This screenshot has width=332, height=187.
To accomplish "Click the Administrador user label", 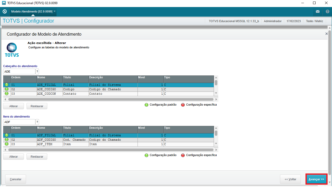I will pos(272,21).
